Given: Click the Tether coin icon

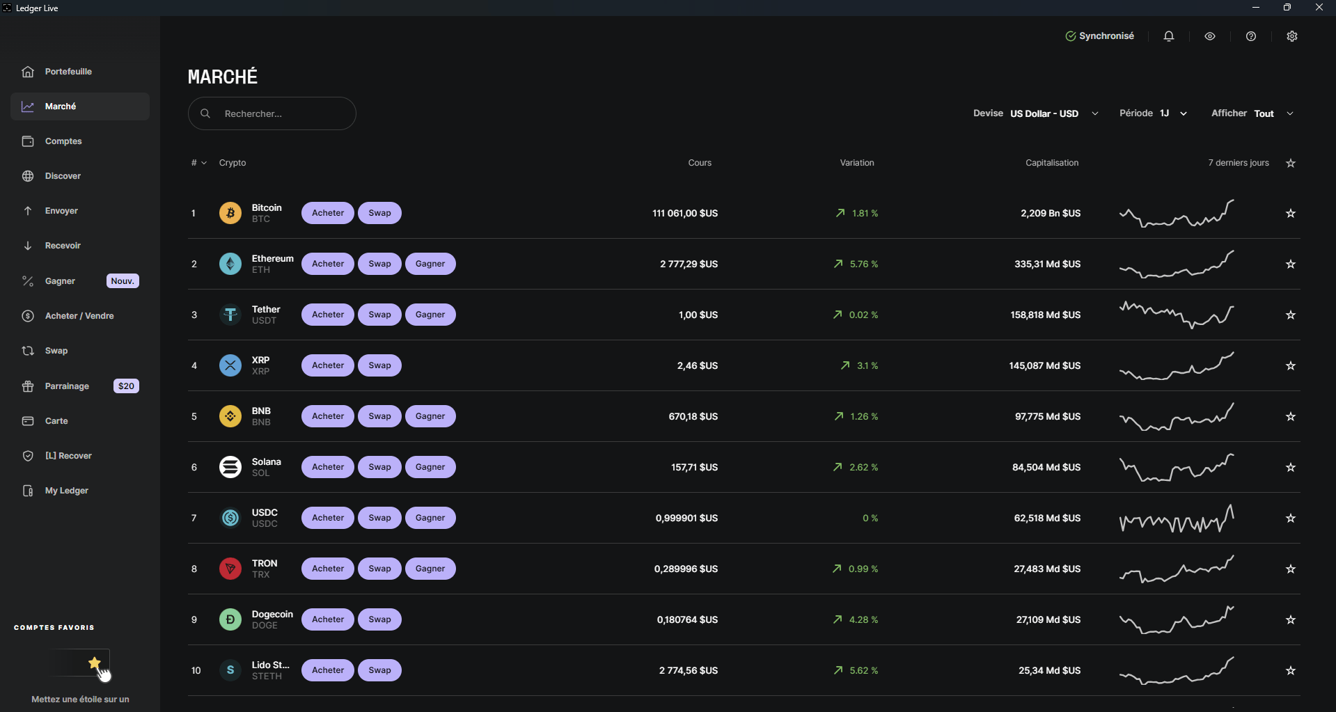Looking at the screenshot, I should pyautogui.click(x=230, y=315).
